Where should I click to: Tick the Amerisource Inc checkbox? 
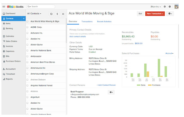(28, 68)
